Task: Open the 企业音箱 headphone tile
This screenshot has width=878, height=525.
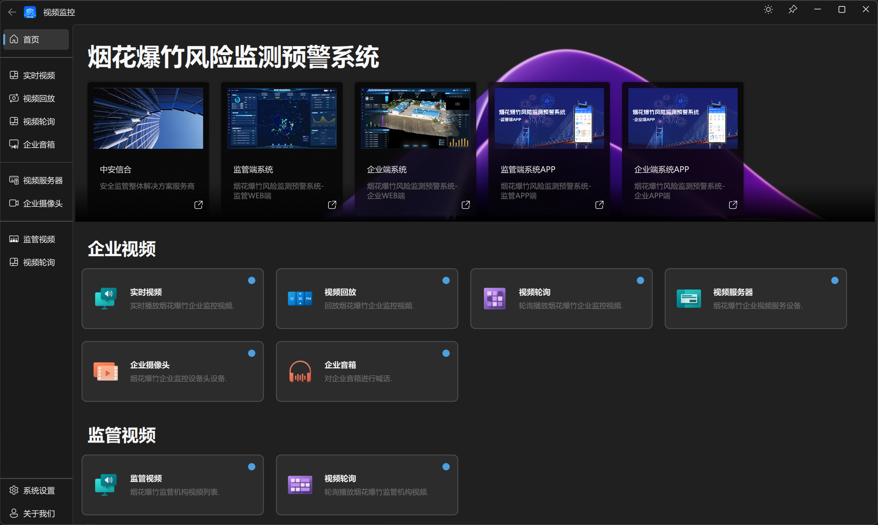Action: click(x=367, y=371)
